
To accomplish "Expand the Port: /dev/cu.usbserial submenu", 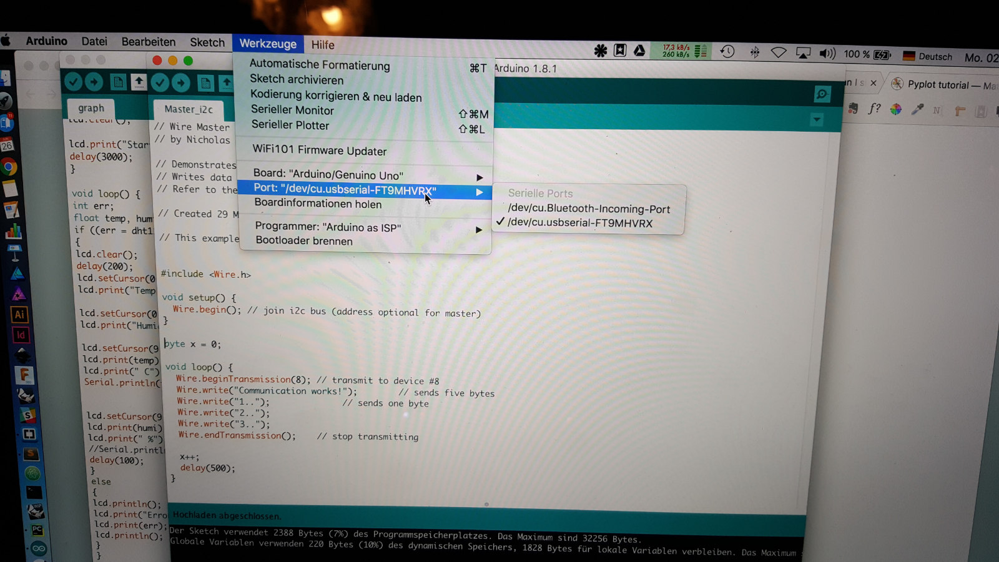I will click(x=365, y=190).
